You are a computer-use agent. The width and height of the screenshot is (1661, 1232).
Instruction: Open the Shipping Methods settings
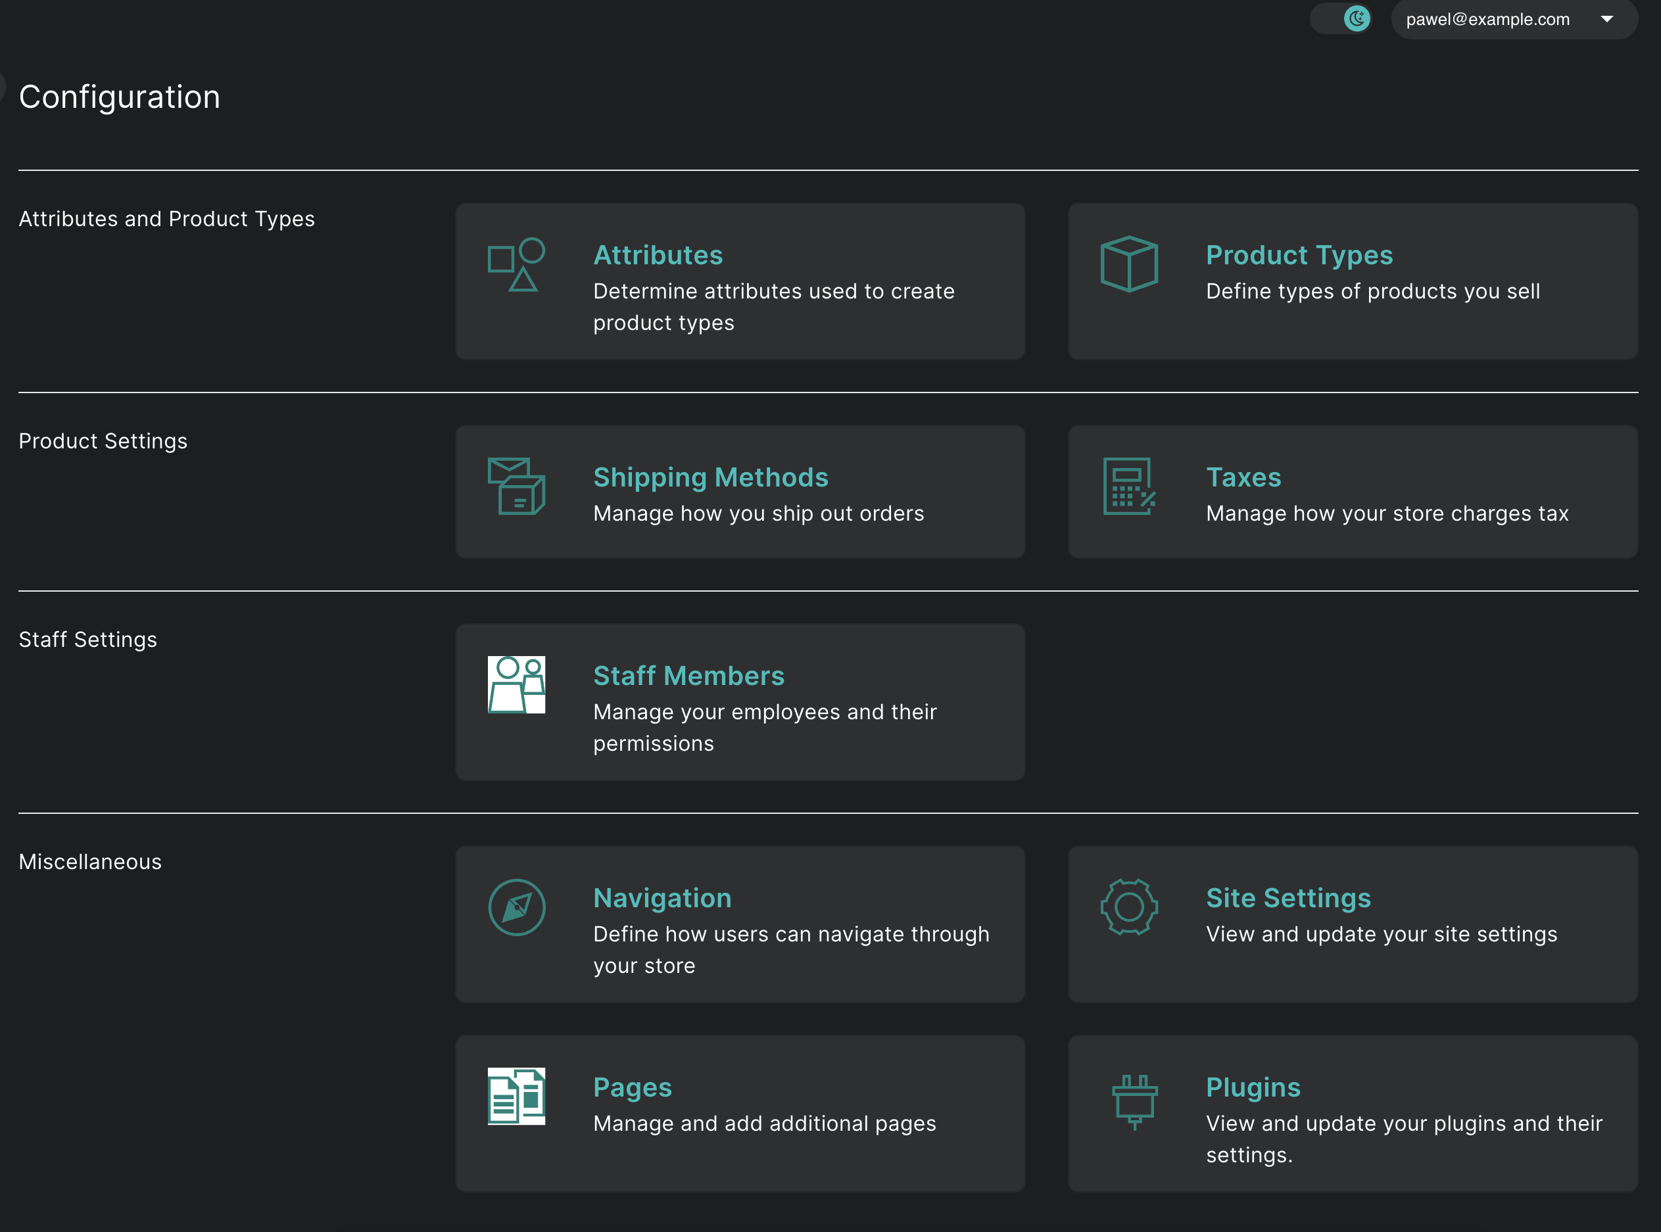[x=710, y=477]
